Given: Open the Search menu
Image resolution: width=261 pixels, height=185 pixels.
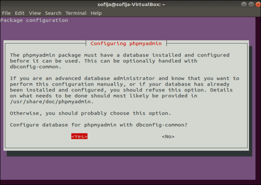Looking at the screenshot, I should tap(53, 13).
